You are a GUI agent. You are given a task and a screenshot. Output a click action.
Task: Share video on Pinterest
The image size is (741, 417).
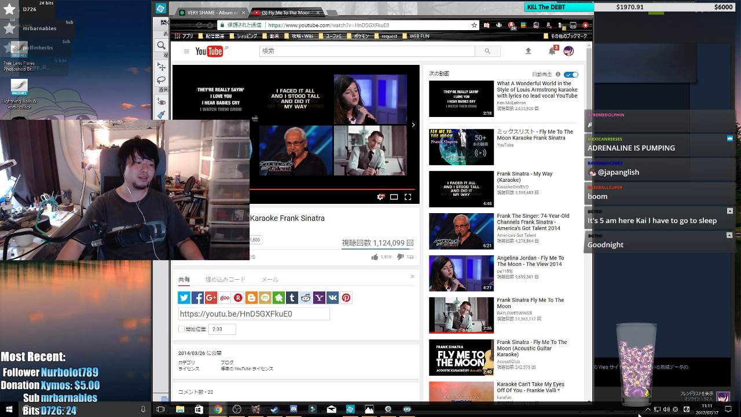pyautogui.click(x=346, y=298)
